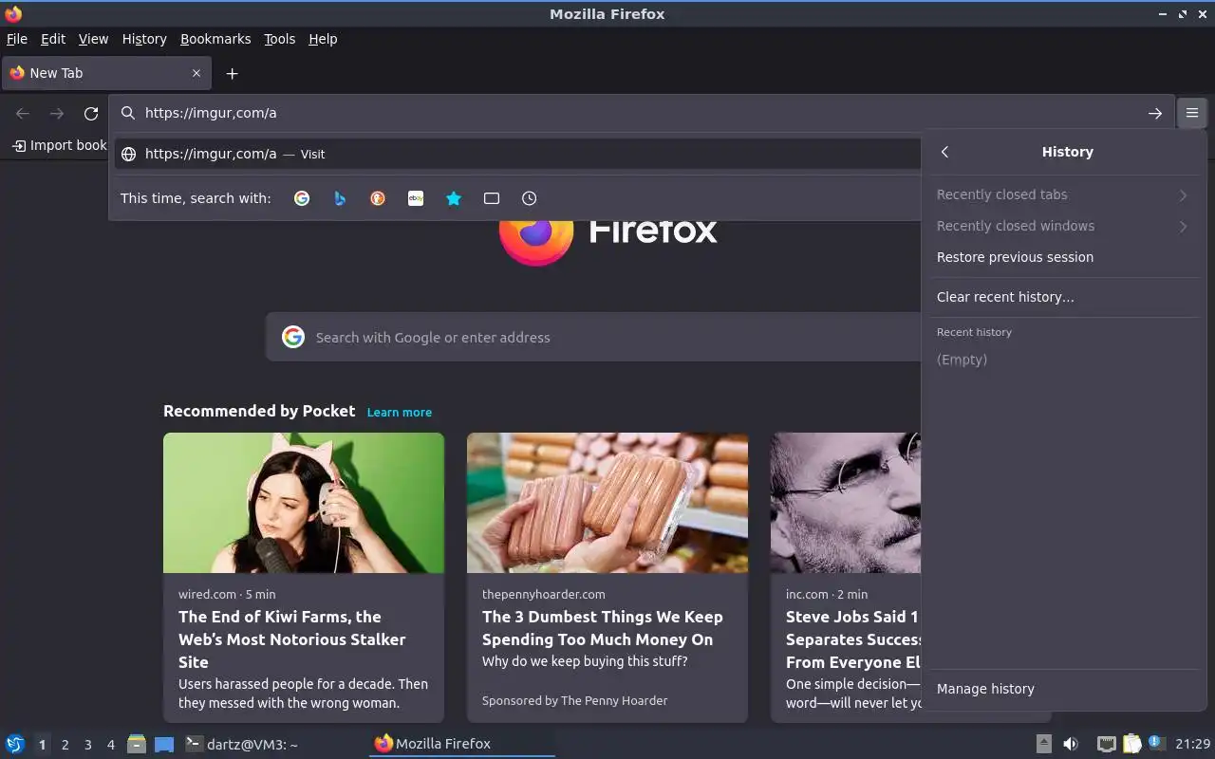The height and width of the screenshot is (759, 1215).
Task: Search this time with Google icon
Action: pyautogui.click(x=302, y=198)
